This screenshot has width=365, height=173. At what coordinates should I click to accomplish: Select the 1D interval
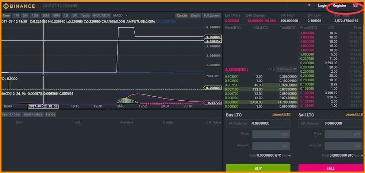[x=66, y=16]
